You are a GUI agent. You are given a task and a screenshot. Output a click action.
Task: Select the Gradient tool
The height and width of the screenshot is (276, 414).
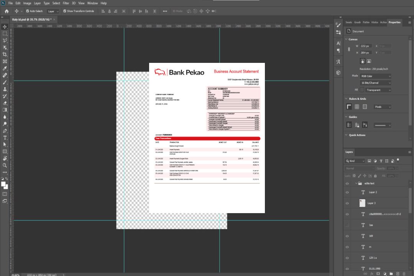coord(5,110)
